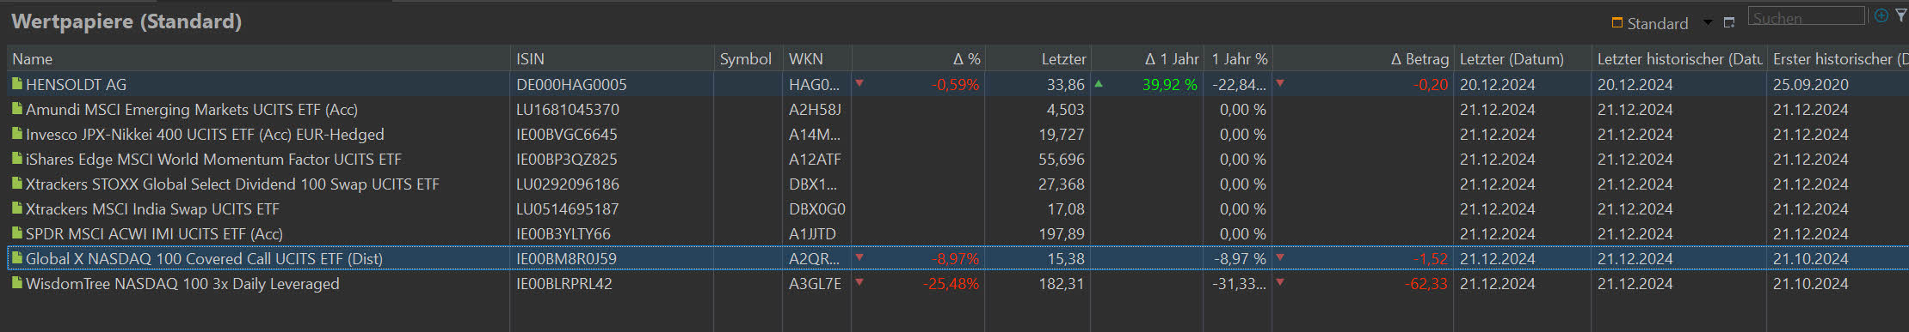Click the HENSOLDT AG security file icon
The height and width of the screenshot is (332, 1909).
(16, 84)
